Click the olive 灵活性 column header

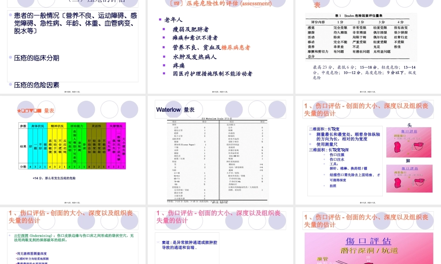(96, 126)
